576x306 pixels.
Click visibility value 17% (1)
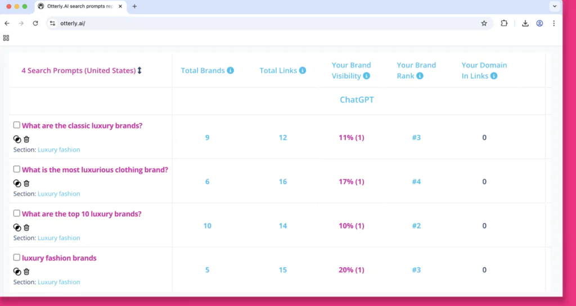[x=351, y=181]
